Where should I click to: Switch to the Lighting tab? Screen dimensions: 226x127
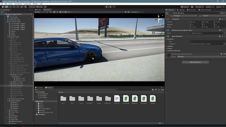[x=180, y=10]
